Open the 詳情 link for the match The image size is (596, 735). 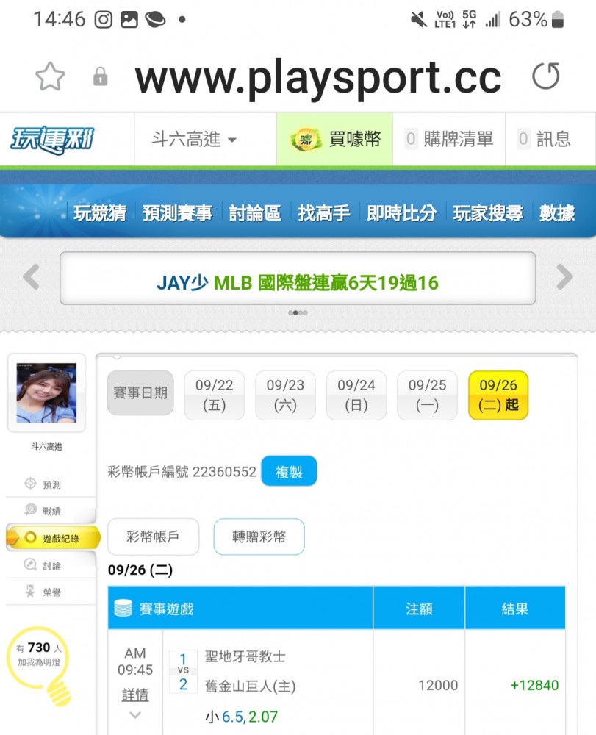(135, 695)
